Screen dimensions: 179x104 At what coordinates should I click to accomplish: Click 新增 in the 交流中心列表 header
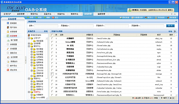170,31
